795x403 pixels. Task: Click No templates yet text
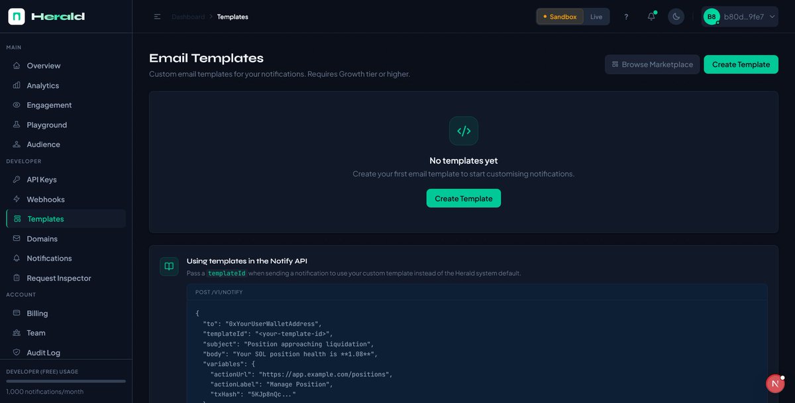[x=464, y=160]
